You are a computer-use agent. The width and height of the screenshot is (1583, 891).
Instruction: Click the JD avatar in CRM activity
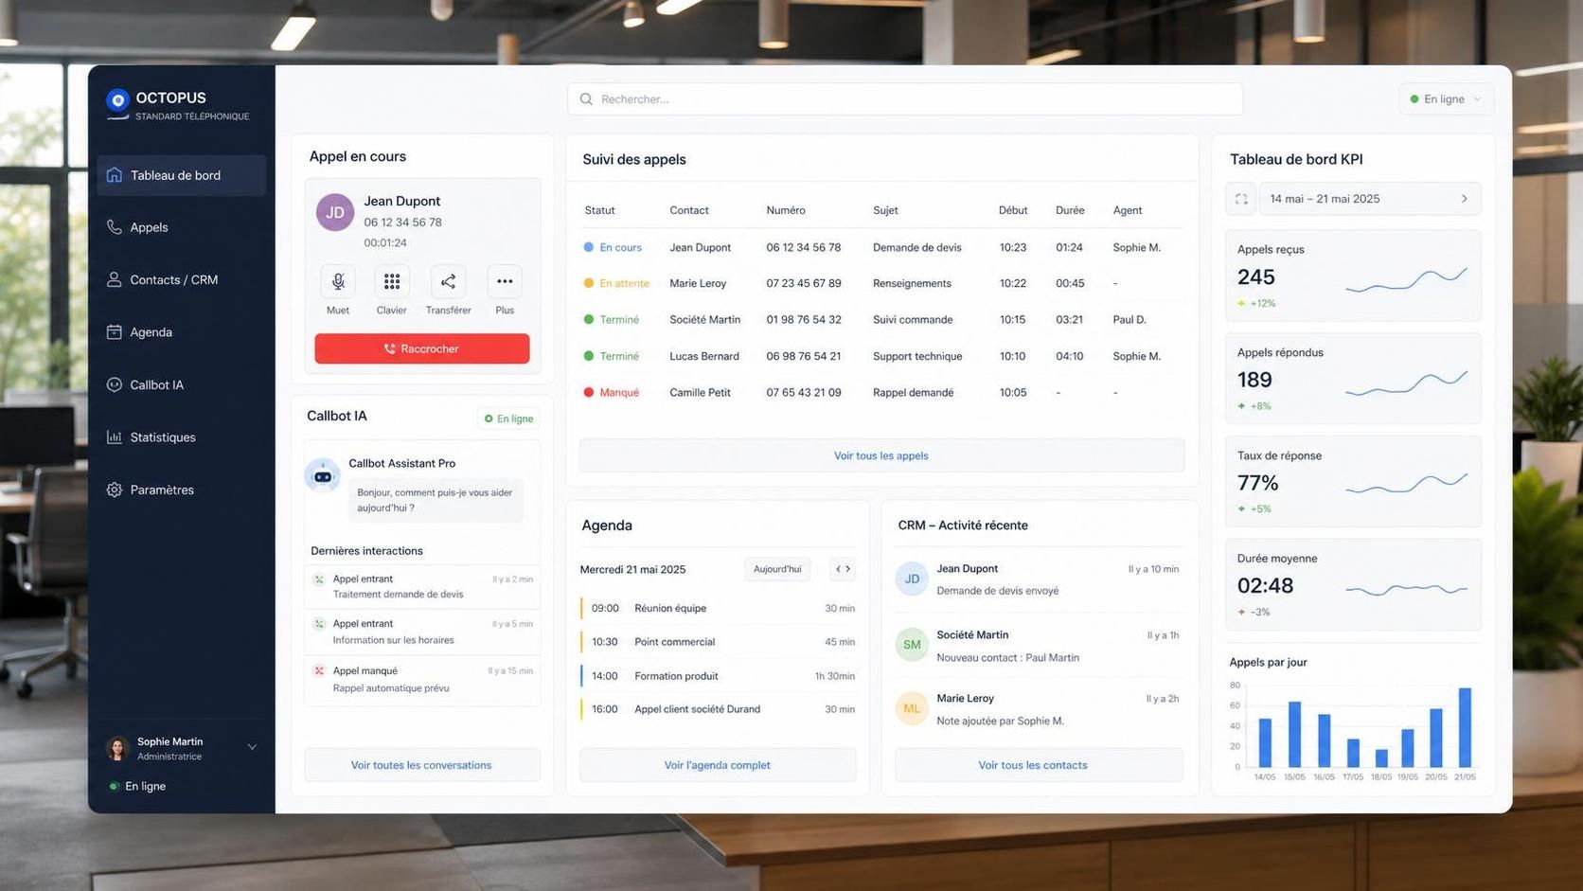912,579
